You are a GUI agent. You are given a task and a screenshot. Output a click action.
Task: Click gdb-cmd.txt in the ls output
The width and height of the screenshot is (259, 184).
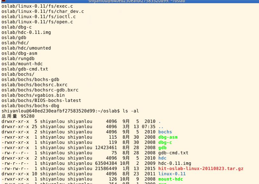(173, 153)
